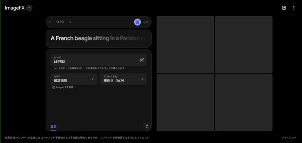Click the 0 / 0 history counter
Viewport: 302px width, 143px height.
click(60, 22)
